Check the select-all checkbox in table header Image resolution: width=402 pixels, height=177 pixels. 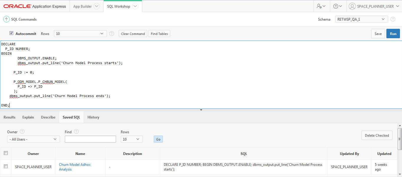click(6, 153)
